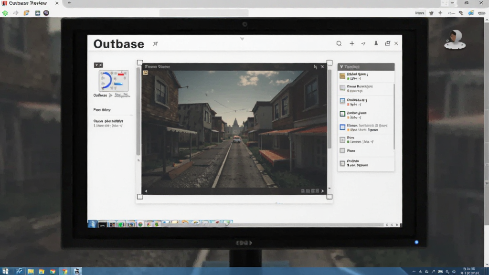This screenshot has height=275, width=489.
Task: Click the yellow badge icon on the street image
Action: click(x=146, y=73)
